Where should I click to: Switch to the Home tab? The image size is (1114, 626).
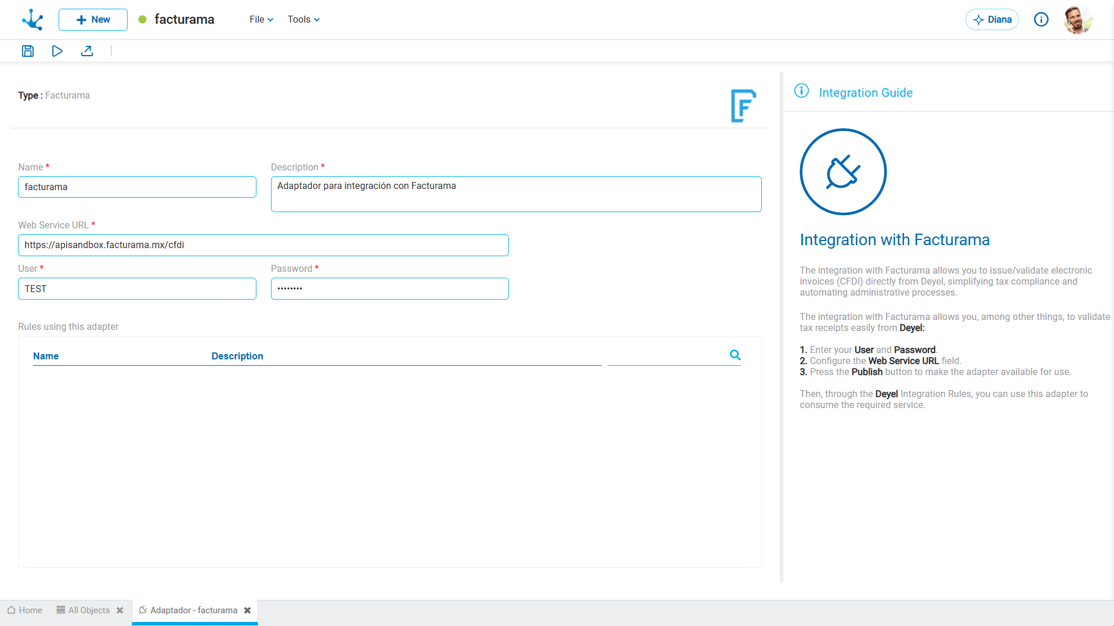[25, 610]
